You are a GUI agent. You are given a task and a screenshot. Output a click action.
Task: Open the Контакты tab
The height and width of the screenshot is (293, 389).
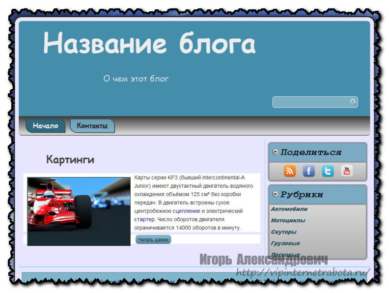coord(92,126)
